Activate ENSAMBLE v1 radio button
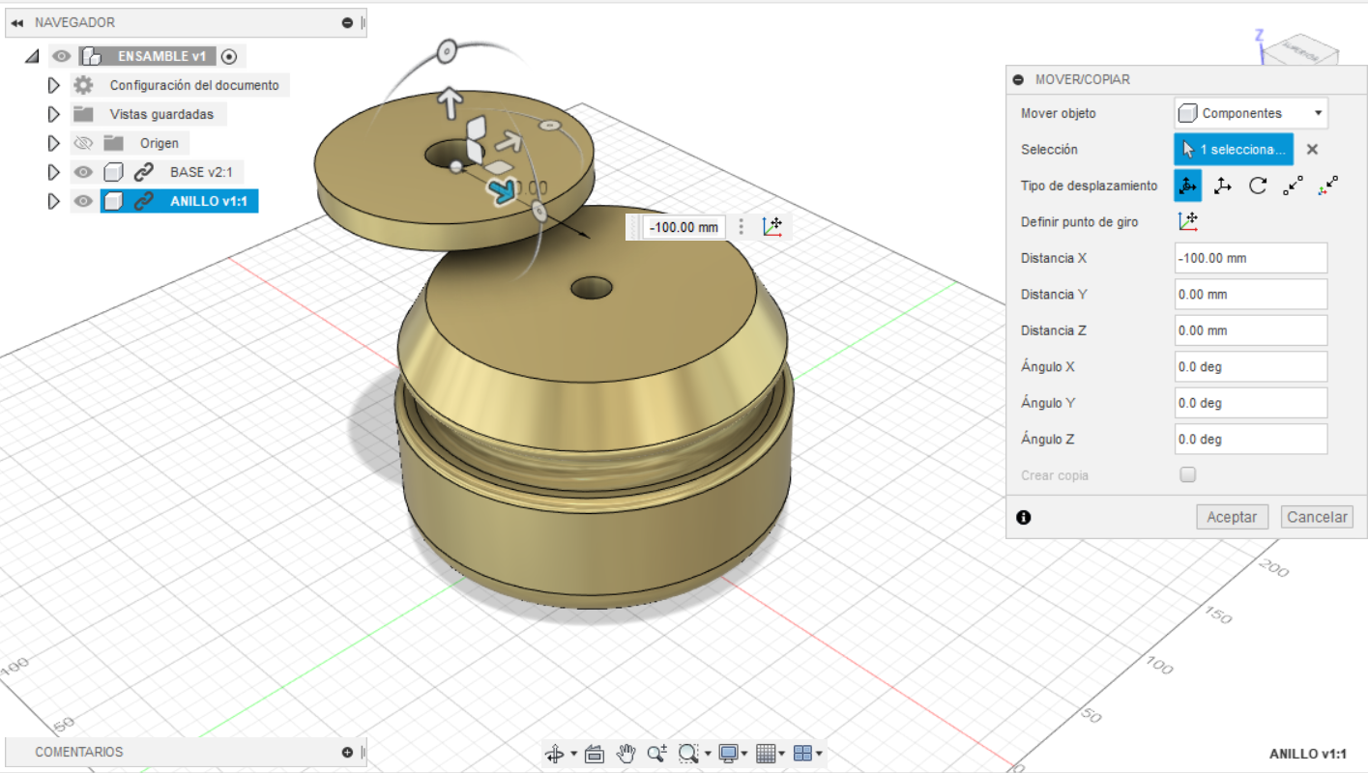This screenshot has width=1368, height=773. tap(229, 56)
